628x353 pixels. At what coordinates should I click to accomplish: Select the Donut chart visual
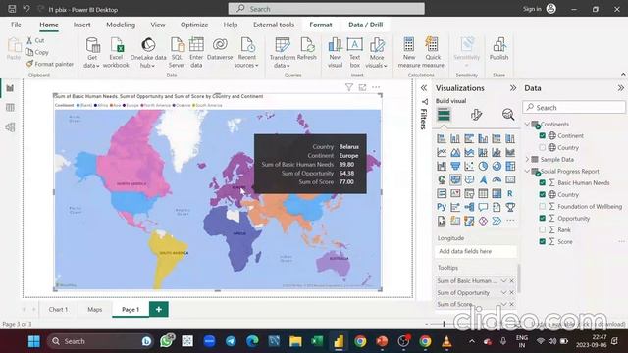(x=497, y=166)
